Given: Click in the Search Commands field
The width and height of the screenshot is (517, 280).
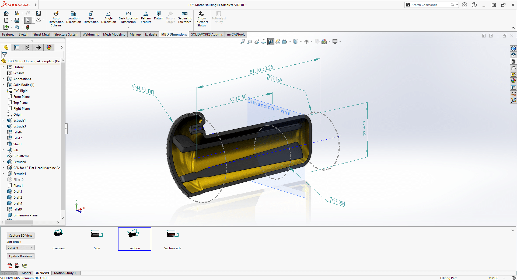Looking at the screenshot, I should (x=430, y=5).
